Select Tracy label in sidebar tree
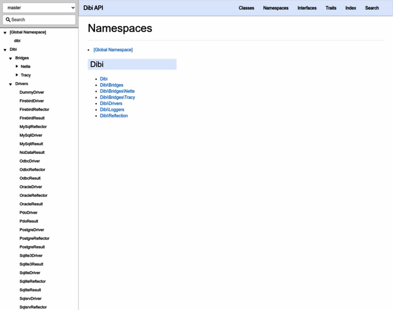Image resolution: width=393 pixels, height=310 pixels. 25,75
